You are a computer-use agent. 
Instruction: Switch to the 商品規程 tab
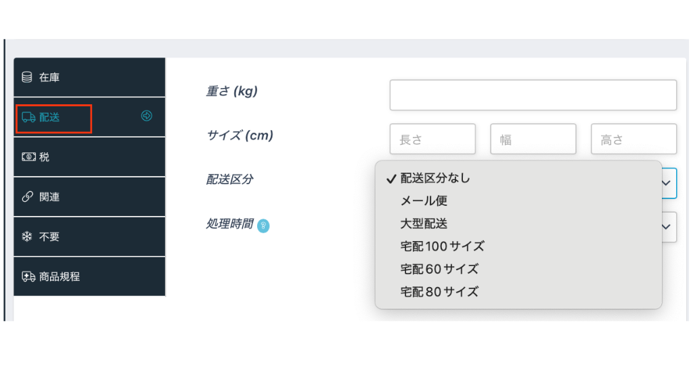tap(89, 276)
